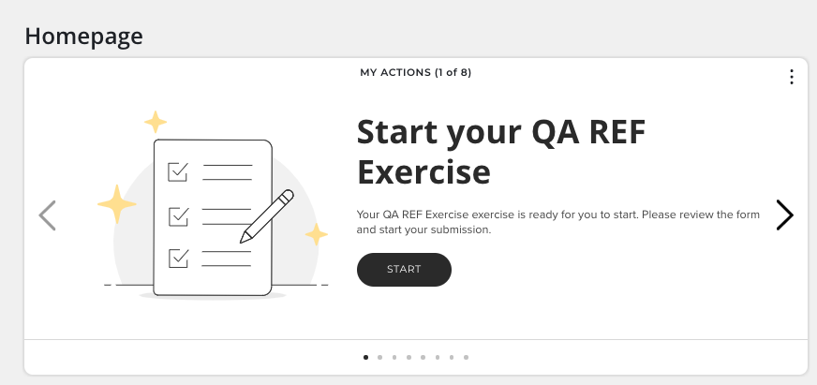Select the fourth pagination dot
Screen dimensions: 817x385
(x=408, y=357)
